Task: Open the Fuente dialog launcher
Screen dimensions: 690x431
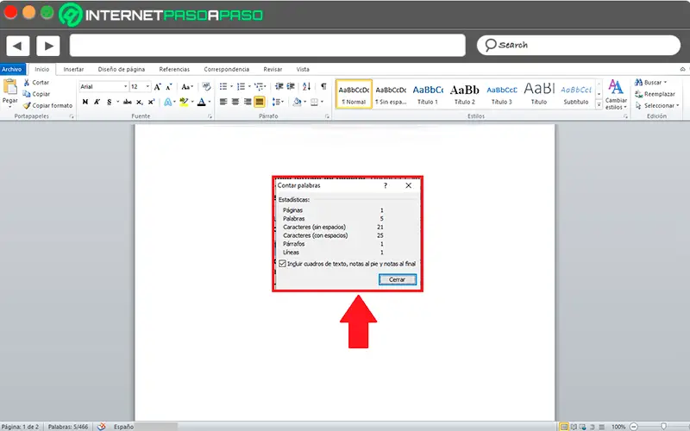Action: pyautogui.click(x=210, y=116)
